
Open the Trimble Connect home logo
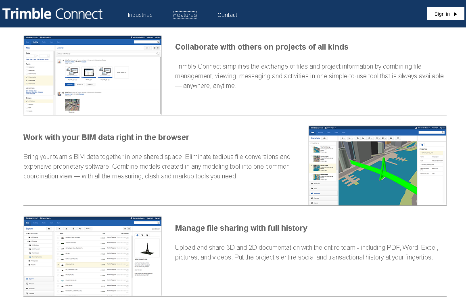(x=52, y=14)
